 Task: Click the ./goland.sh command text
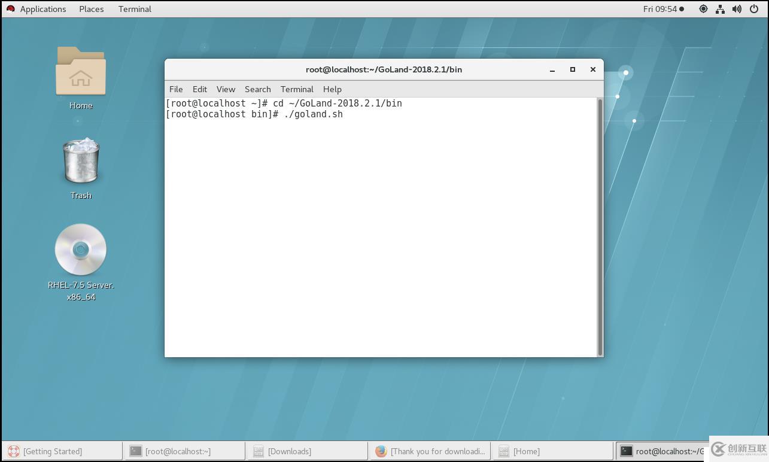click(314, 114)
